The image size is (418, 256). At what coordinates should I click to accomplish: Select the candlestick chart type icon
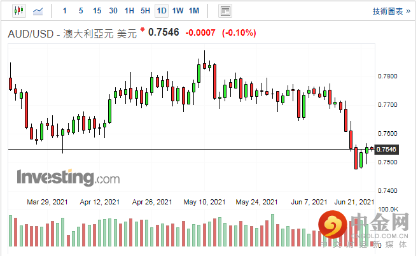click(x=19, y=11)
